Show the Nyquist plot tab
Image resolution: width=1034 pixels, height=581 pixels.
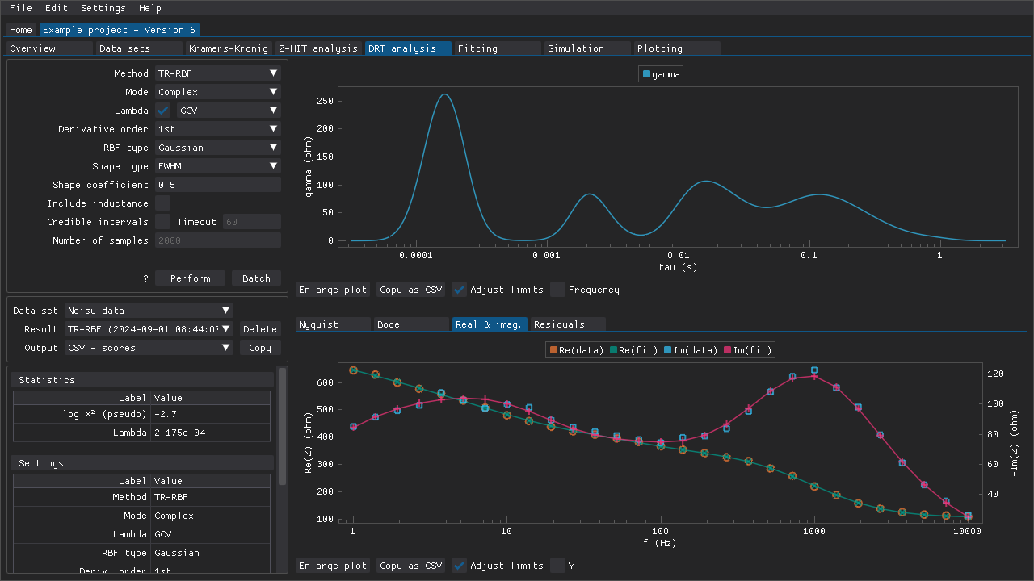333,324
